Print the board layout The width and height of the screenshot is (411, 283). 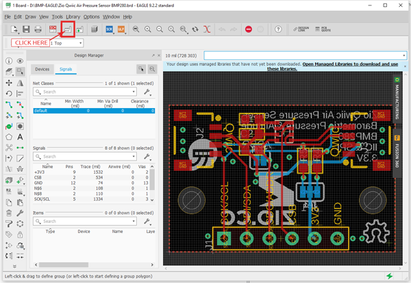[38, 29]
